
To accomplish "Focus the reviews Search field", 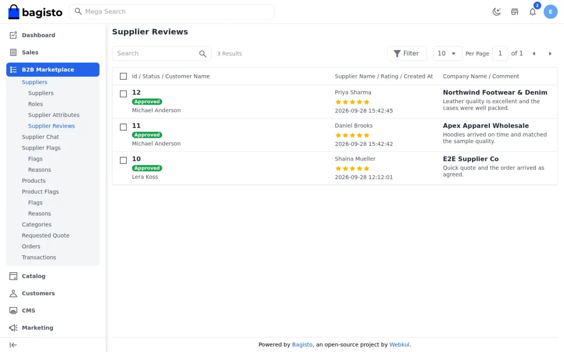I will point(161,54).
